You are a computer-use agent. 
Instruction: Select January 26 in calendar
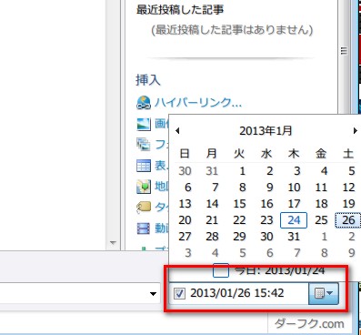[x=348, y=220]
